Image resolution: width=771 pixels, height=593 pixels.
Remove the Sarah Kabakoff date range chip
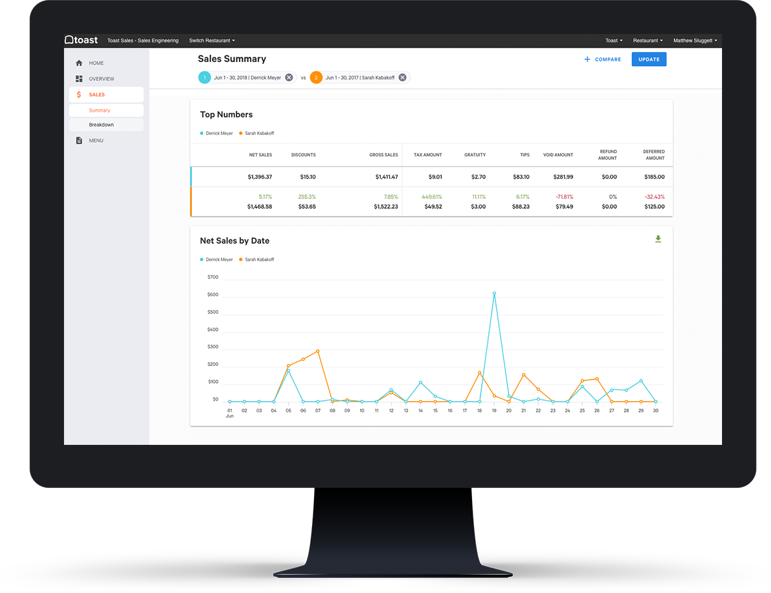[x=402, y=78]
